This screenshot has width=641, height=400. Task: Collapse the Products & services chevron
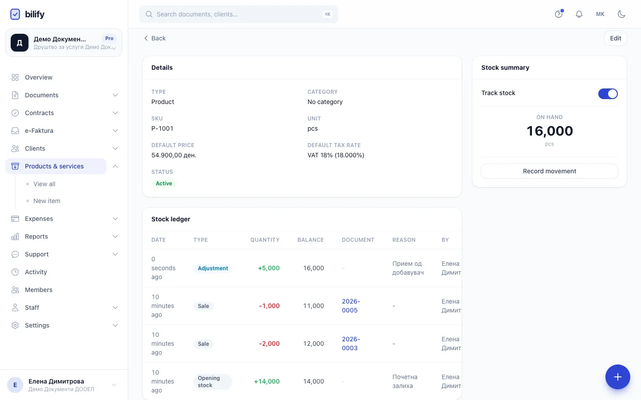click(115, 166)
